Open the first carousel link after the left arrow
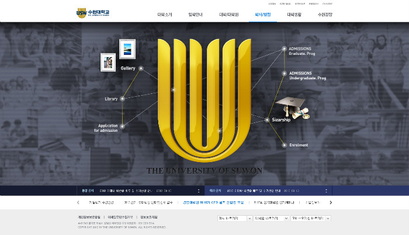409x235 pixels. coord(101,202)
